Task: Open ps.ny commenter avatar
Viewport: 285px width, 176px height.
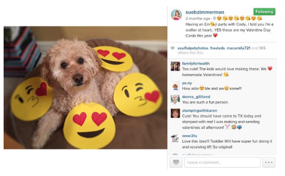Action: click(x=175, y=86)
